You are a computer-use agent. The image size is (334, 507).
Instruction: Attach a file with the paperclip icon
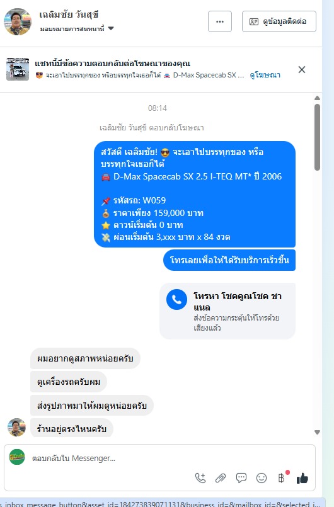[221, 478]
